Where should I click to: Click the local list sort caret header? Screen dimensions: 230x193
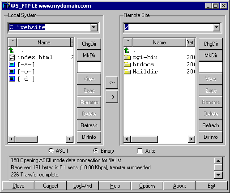[13, 43]
